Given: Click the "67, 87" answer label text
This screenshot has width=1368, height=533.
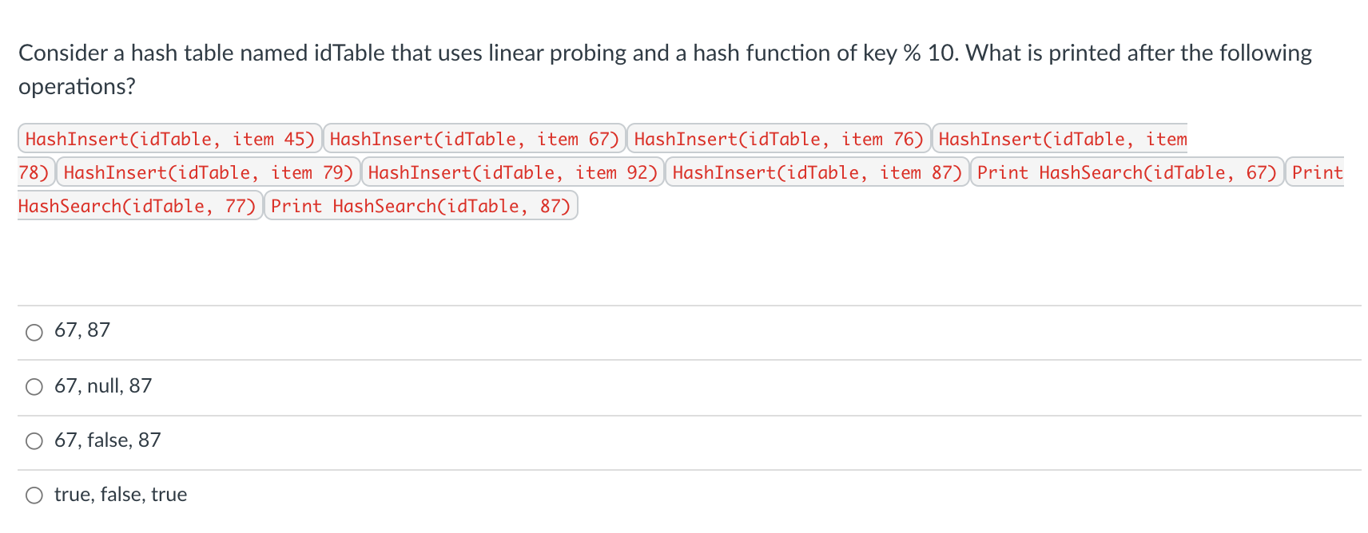Looking at the screenshot, I should [x=82, y=330].
